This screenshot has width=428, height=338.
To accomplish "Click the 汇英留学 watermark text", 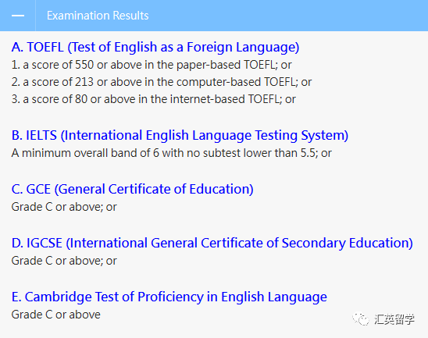I will (394, 319).
